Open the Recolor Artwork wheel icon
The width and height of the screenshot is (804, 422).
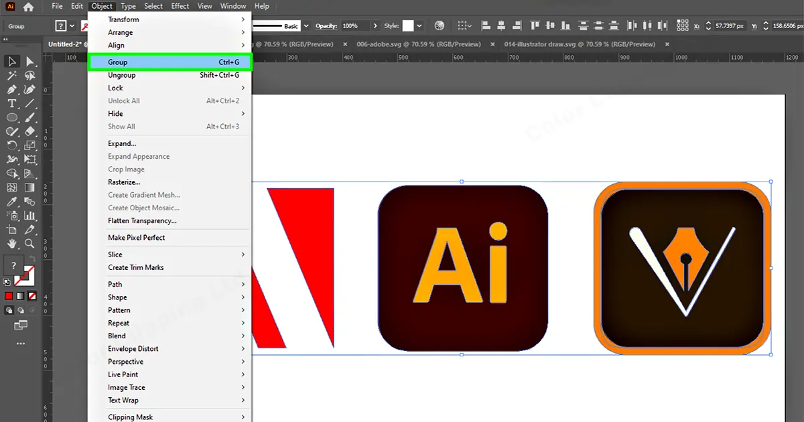click(x=440, y=25)
